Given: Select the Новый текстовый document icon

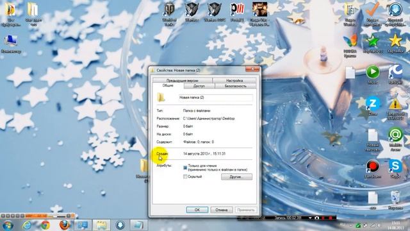Looking at the screenshot, I should (x=373, y=140).
